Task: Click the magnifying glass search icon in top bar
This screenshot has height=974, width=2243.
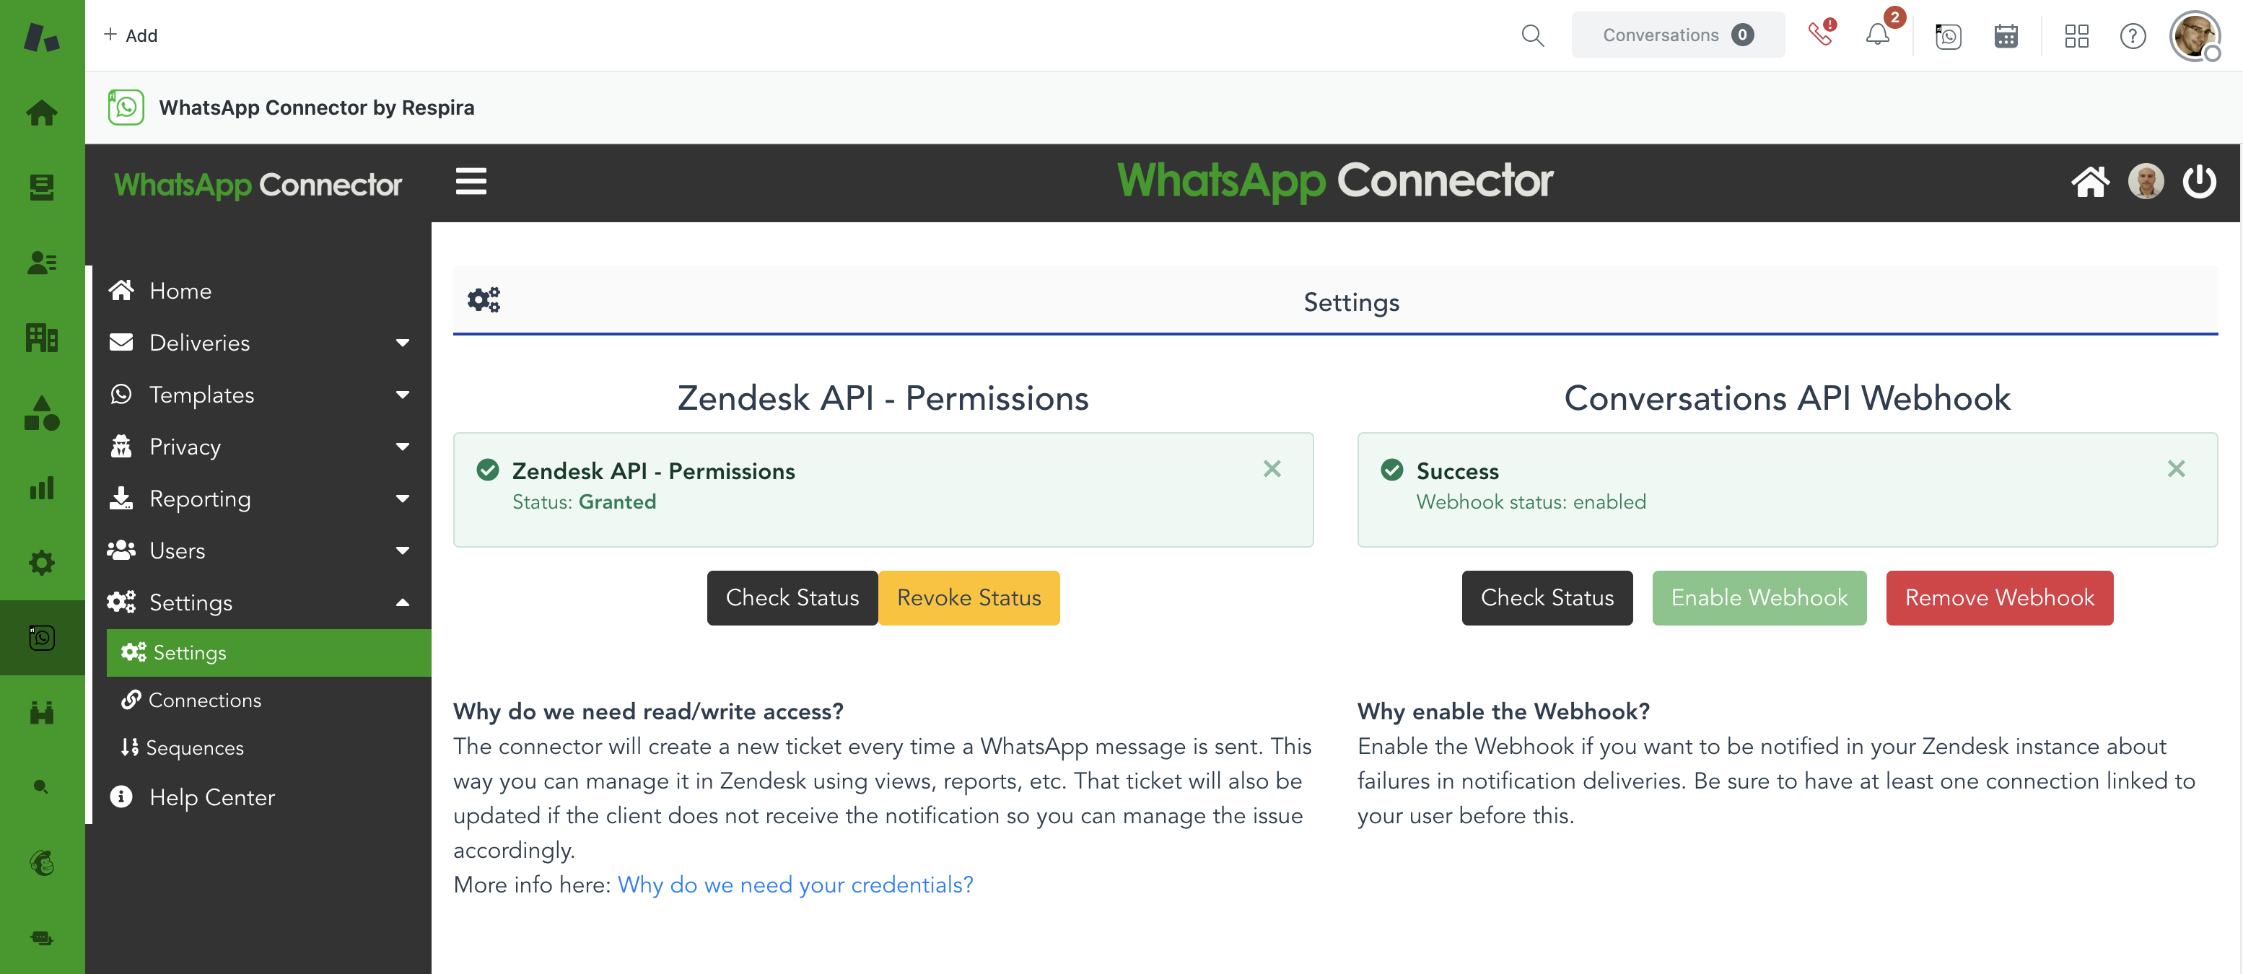Action: [x=1532, y=35]
